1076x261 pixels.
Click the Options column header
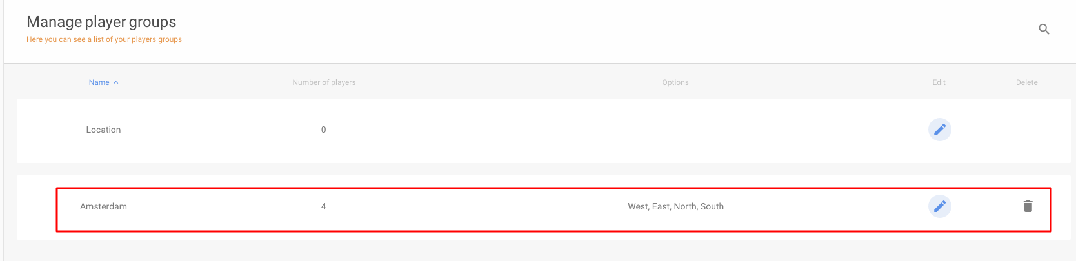tap(675, 82)
